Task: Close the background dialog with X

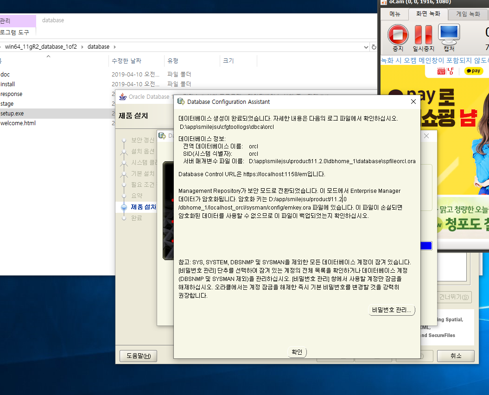Action: coord(426,136)
